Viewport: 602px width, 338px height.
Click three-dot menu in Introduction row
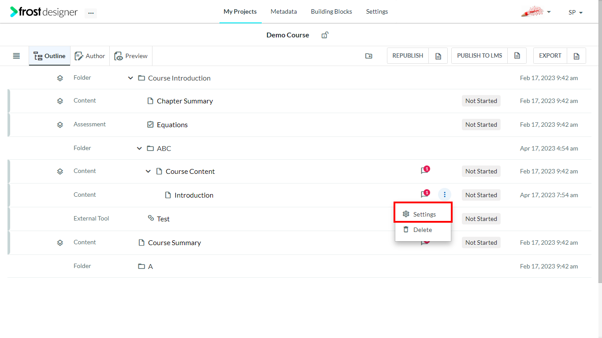click(445, 195)
